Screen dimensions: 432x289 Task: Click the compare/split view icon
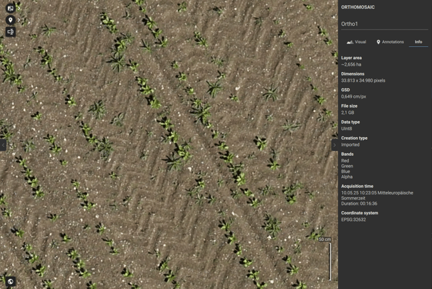[10, 8]
